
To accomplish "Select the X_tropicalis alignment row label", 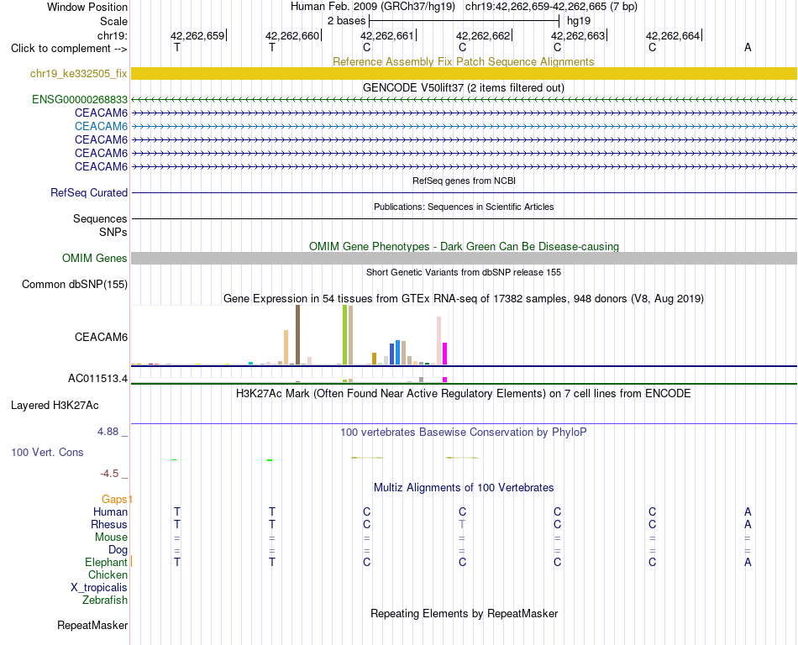I will tap(99, 588).
